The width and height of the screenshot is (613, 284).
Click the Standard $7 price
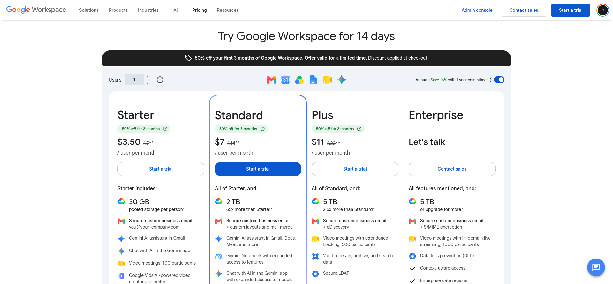point(220,142)
